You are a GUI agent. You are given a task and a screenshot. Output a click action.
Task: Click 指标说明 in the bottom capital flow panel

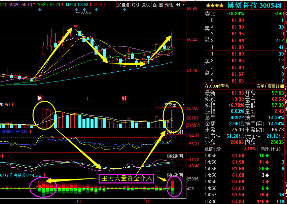[175, 175]
